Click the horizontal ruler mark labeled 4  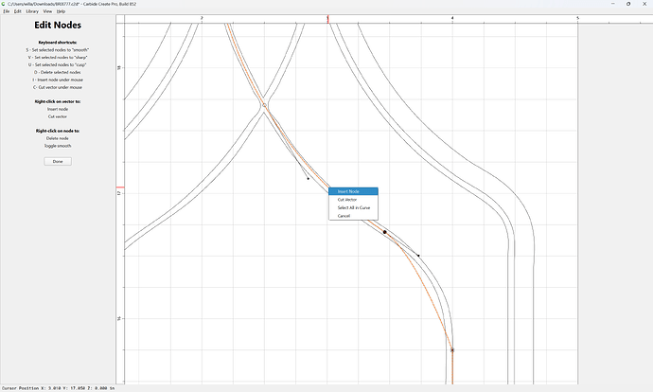(452, 19)
